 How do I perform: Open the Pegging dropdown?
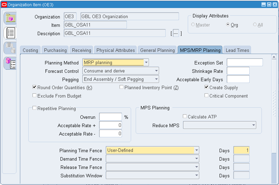pyautogui.click(x=156, y=79)
